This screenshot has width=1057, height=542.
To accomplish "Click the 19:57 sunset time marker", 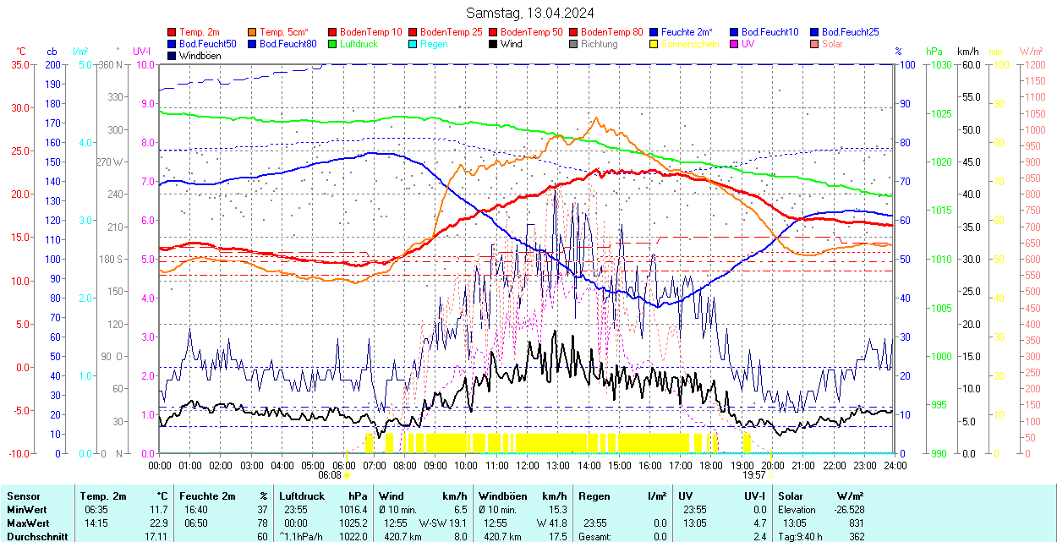I will [754, 475].
